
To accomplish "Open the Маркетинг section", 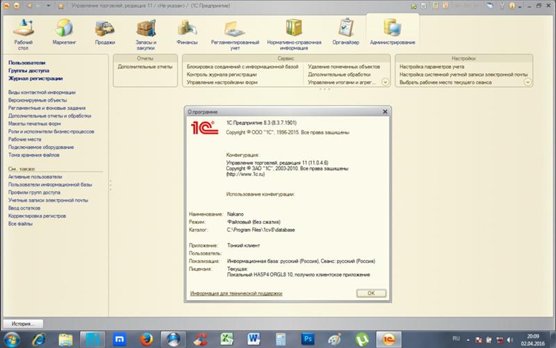I will pyautogui.click(x=65, y=33).
